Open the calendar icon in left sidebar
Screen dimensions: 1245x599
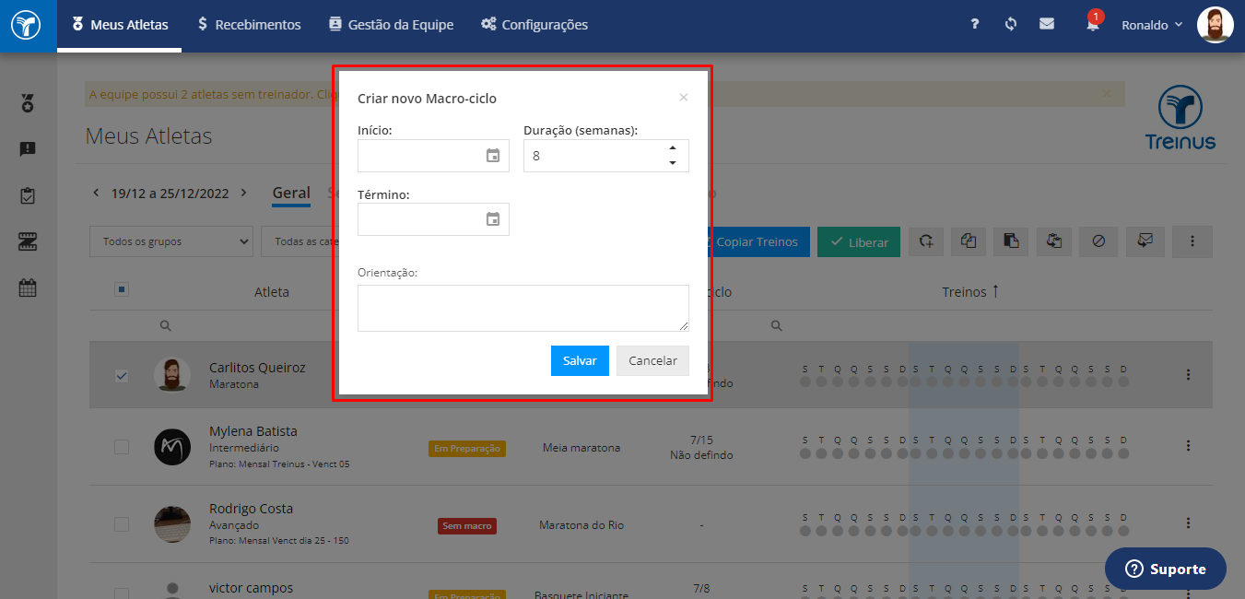point(28,288)
